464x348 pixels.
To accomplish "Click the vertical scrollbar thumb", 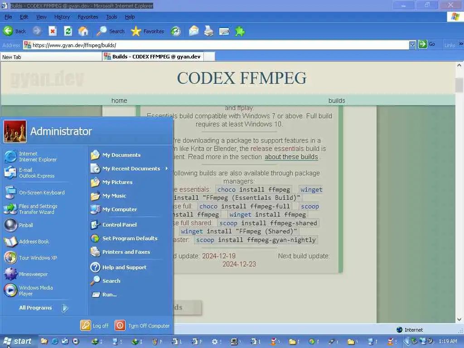I will [459, 85].
